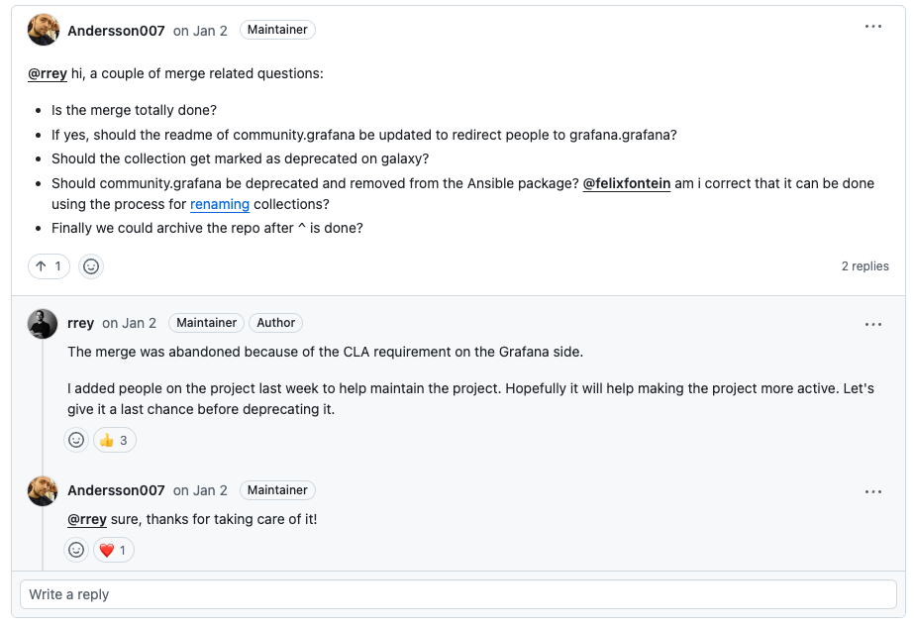Image resolution: width=914 pixels, height=627 pixels.
Task: Add emoji reaction to Andersson007's last reply
Action: (x=76, y=550)
